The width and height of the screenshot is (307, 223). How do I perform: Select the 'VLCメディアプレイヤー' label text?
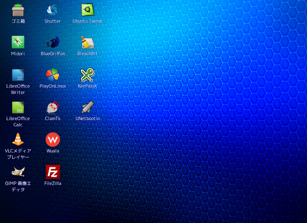pyautogui.click(x=18, y=154)
